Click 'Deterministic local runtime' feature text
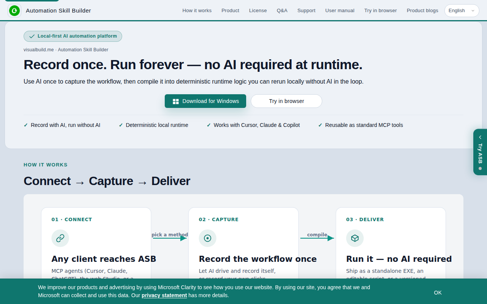 (x=157, y=125)
